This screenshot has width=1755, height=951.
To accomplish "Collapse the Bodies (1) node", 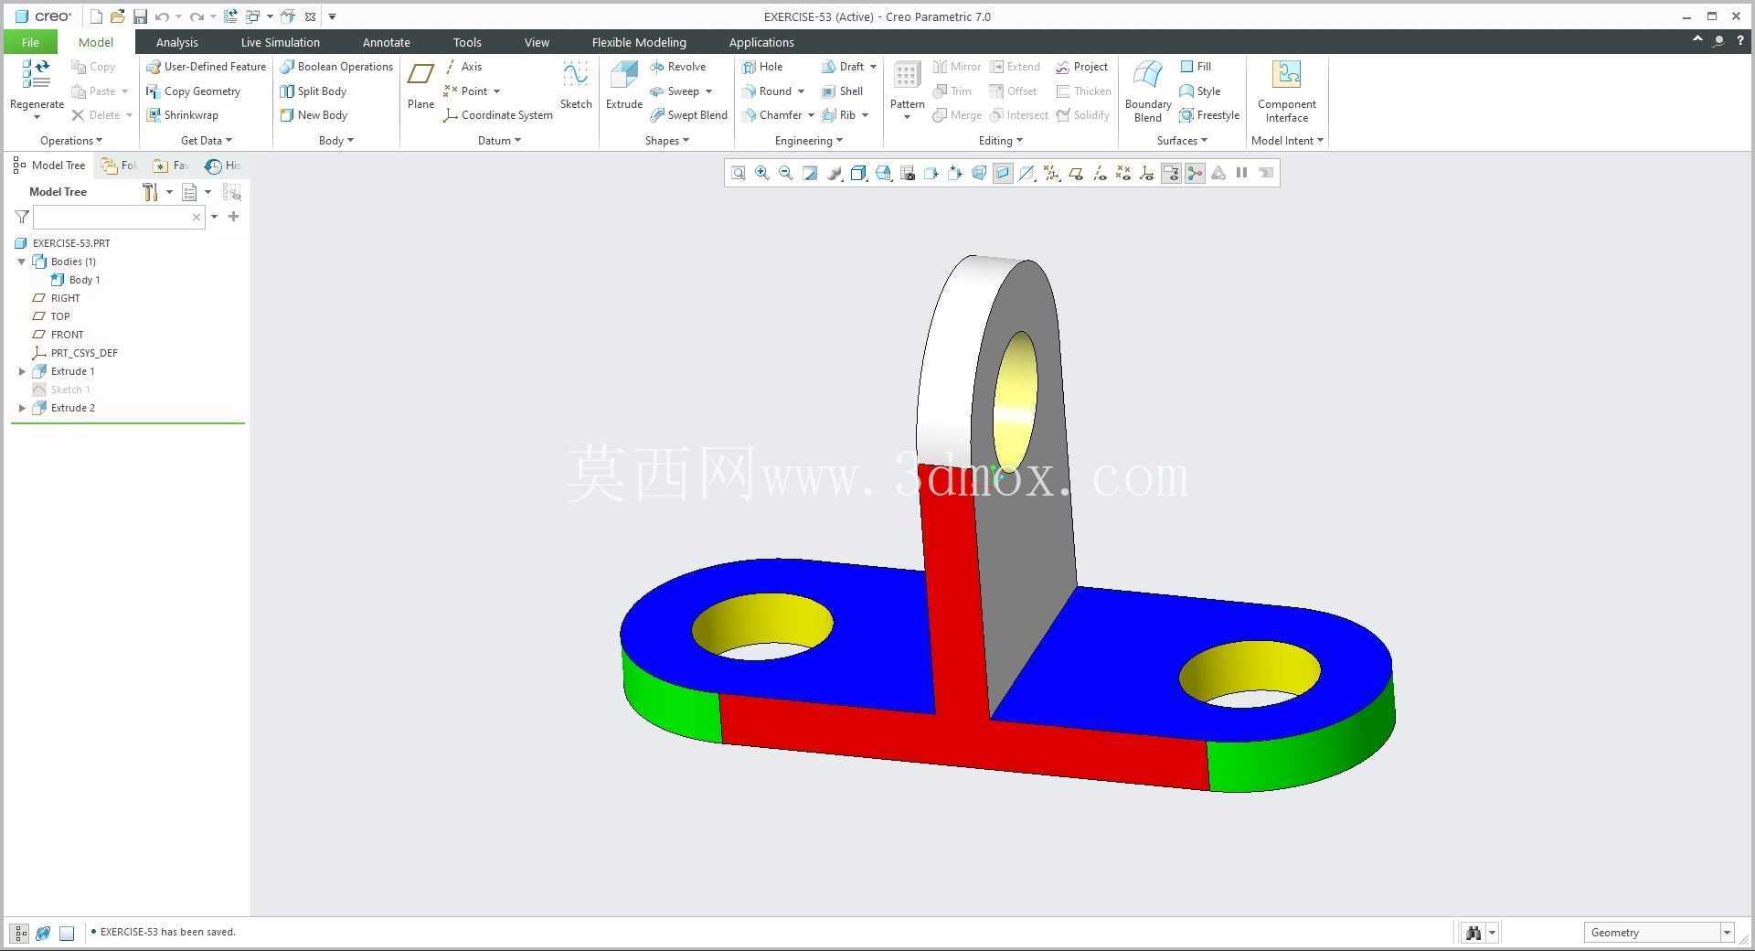I will tap(22, 262).
